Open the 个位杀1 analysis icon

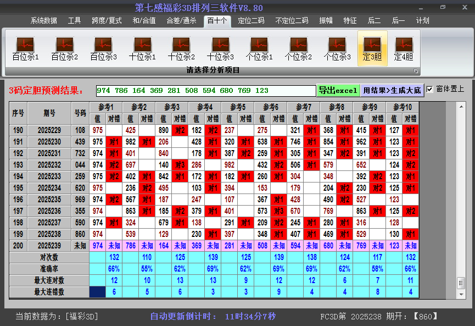coord(259,48)
